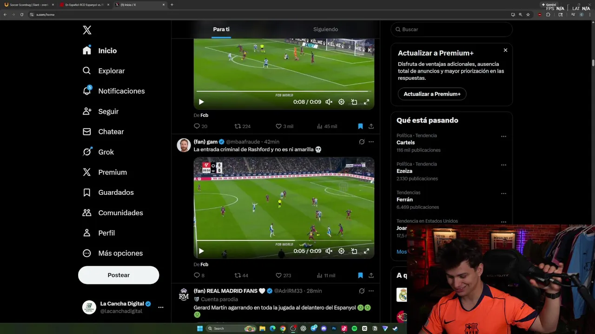595x334 pixels.
Task: Close the Premium+ promo card
Action: pos(505,50)
